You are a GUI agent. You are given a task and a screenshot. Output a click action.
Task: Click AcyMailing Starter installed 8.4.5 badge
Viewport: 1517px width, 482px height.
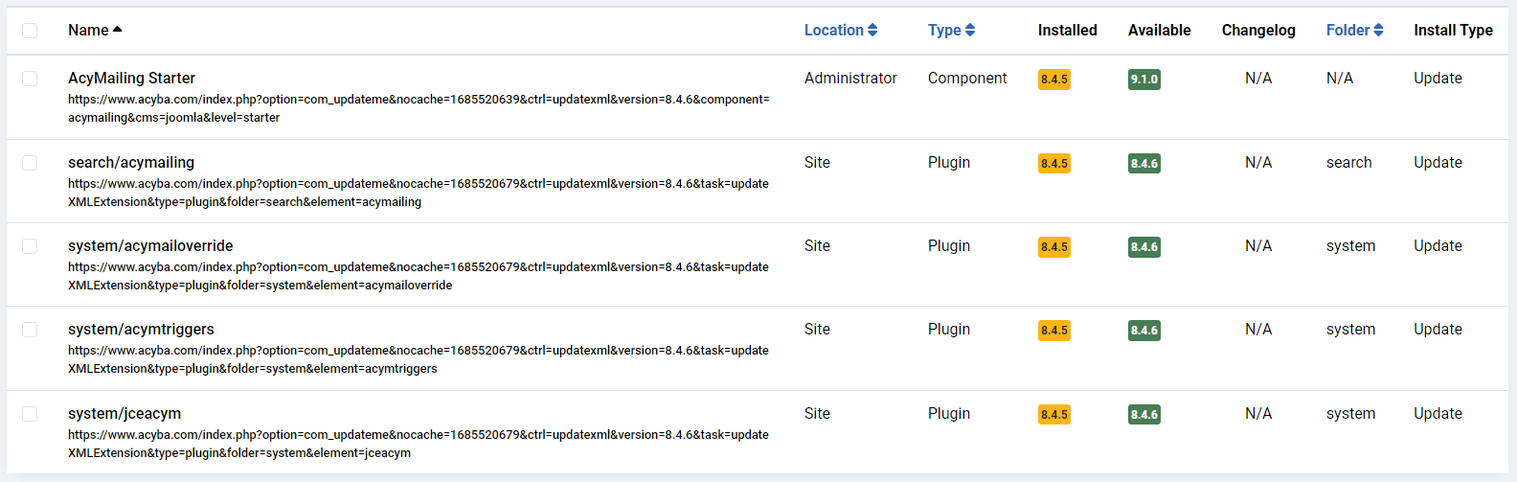(1053, 80)
